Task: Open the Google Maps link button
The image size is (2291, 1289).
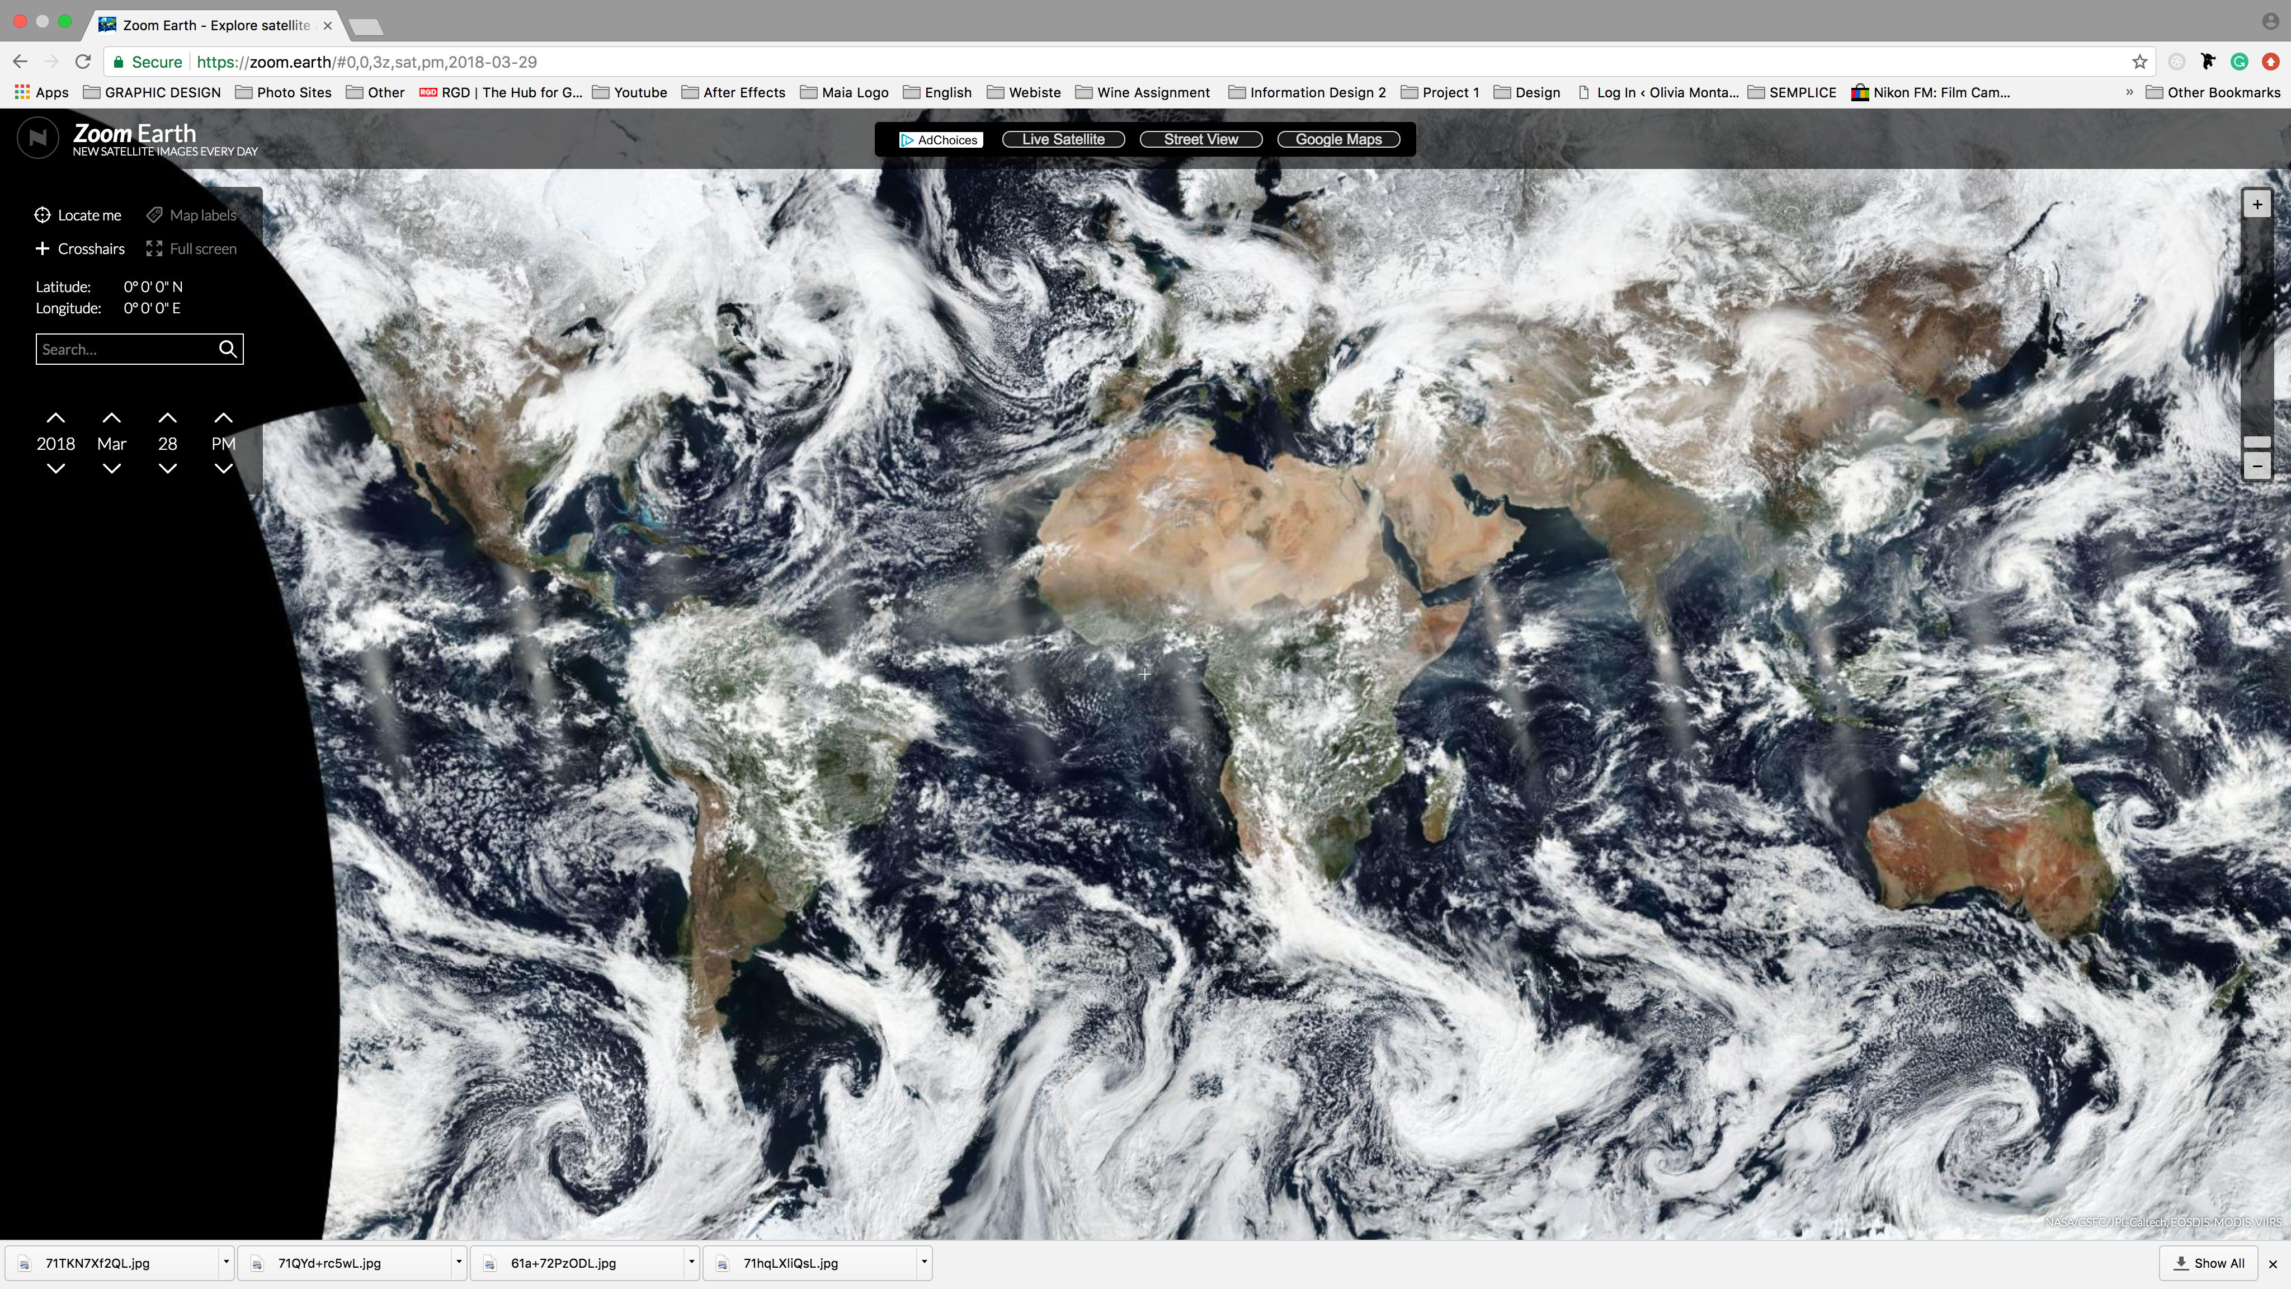Action: [x=1337, y=140]
